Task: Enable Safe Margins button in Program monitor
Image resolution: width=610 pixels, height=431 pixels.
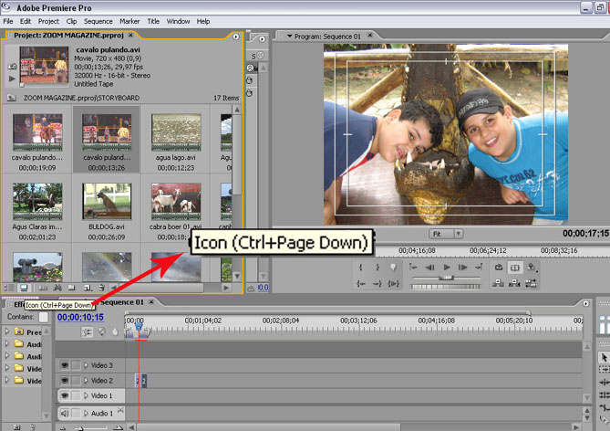Action: tap(515, 268)
